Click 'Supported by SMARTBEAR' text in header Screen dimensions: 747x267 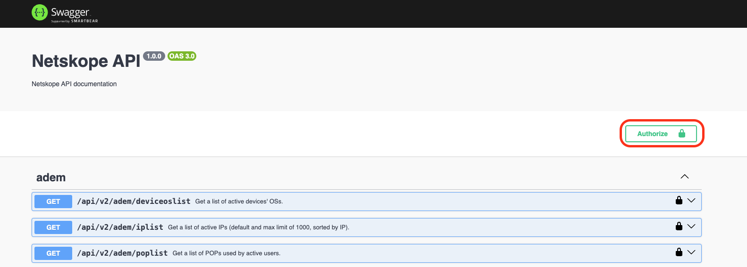(x=75, y=21)
